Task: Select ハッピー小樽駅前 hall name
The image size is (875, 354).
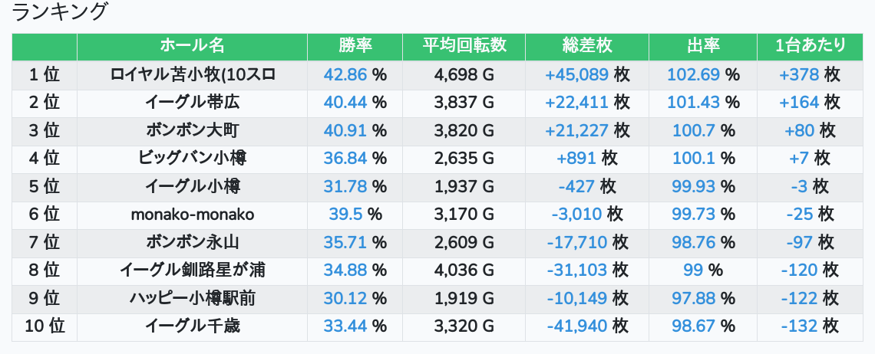Action: (x=192, y=299)
